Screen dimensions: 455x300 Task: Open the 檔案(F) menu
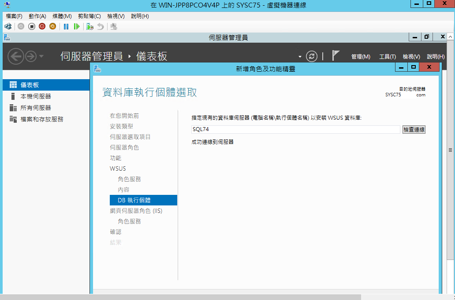[14, 16]
